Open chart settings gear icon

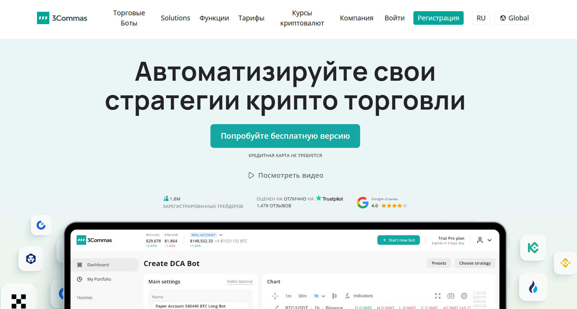[464, 296]
